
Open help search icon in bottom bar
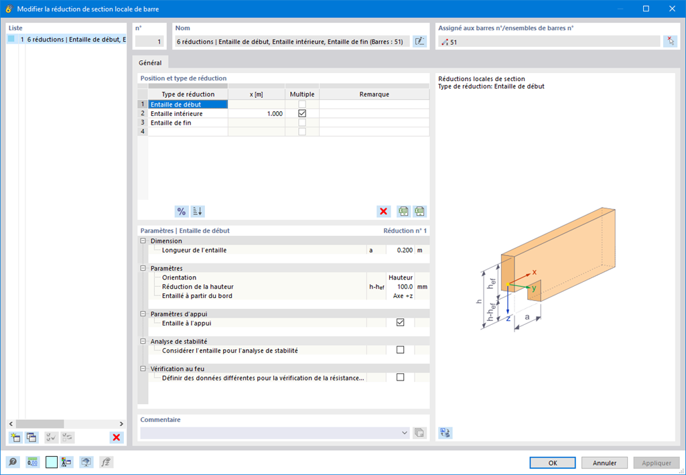[x=13, y=462]
